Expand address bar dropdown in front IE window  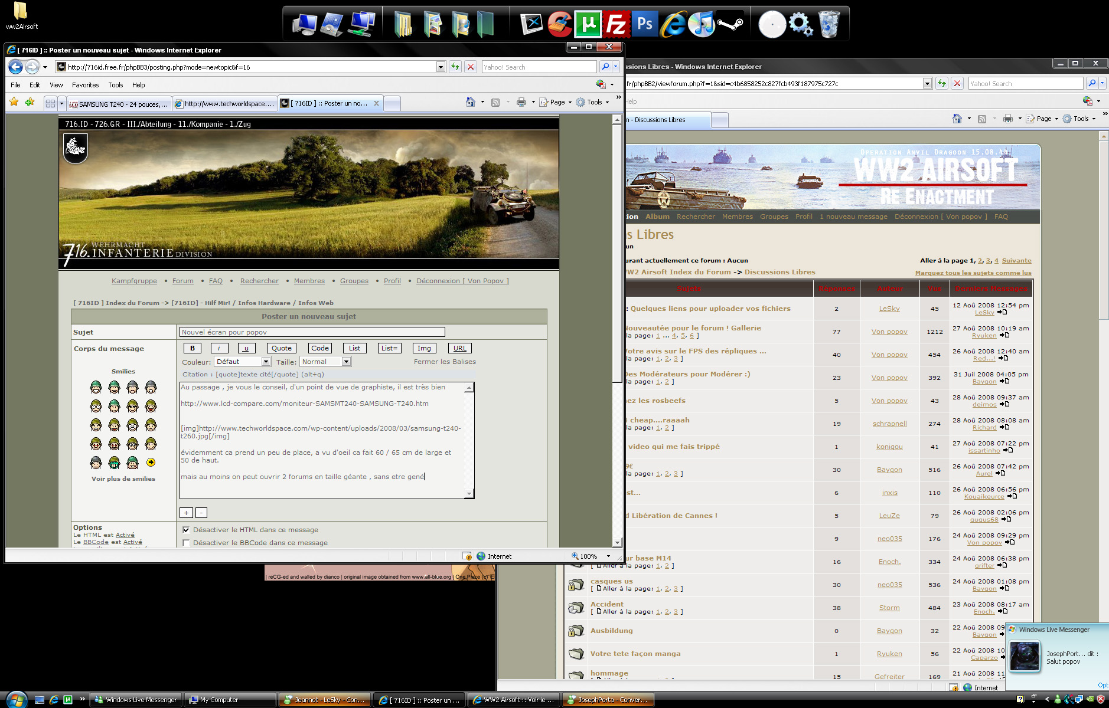(x=441, y=67)
